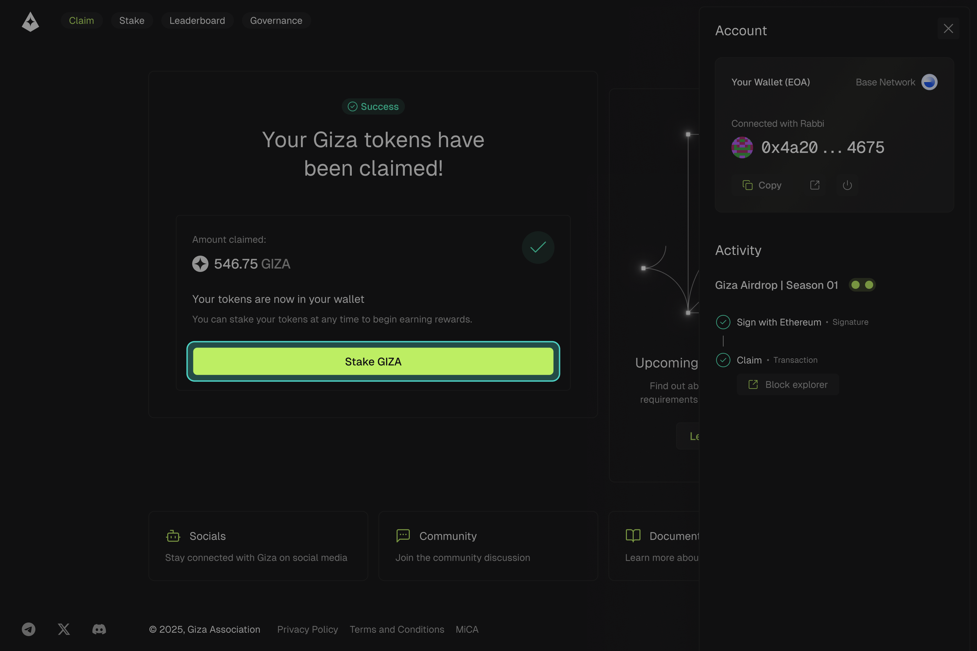Toggle the switch next to Giza Airdrop Season 01
977x651 pixels.
coord(862,285)
